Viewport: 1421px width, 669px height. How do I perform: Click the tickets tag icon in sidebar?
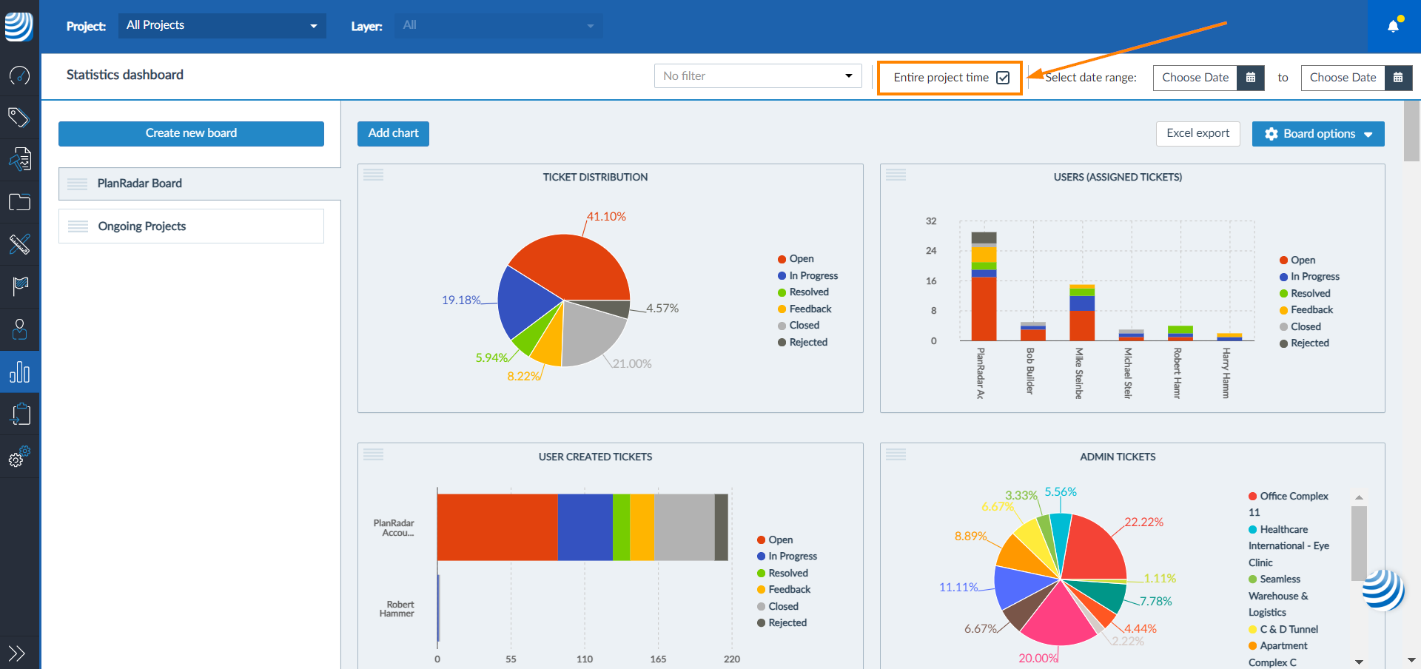click(x=19, y=117)
